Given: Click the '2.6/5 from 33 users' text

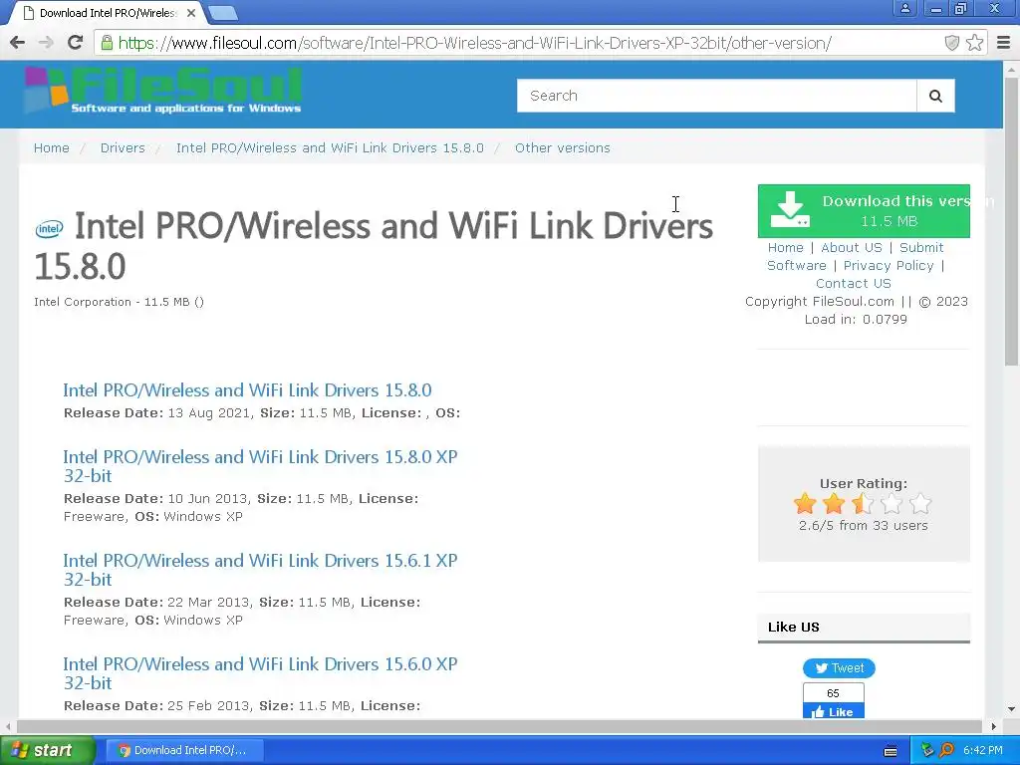Looking at the screenshot, I should [x=864, y=525].
